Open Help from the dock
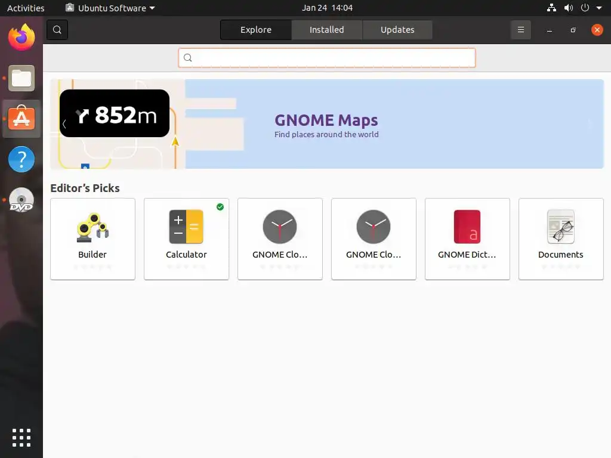 point(21,159)
